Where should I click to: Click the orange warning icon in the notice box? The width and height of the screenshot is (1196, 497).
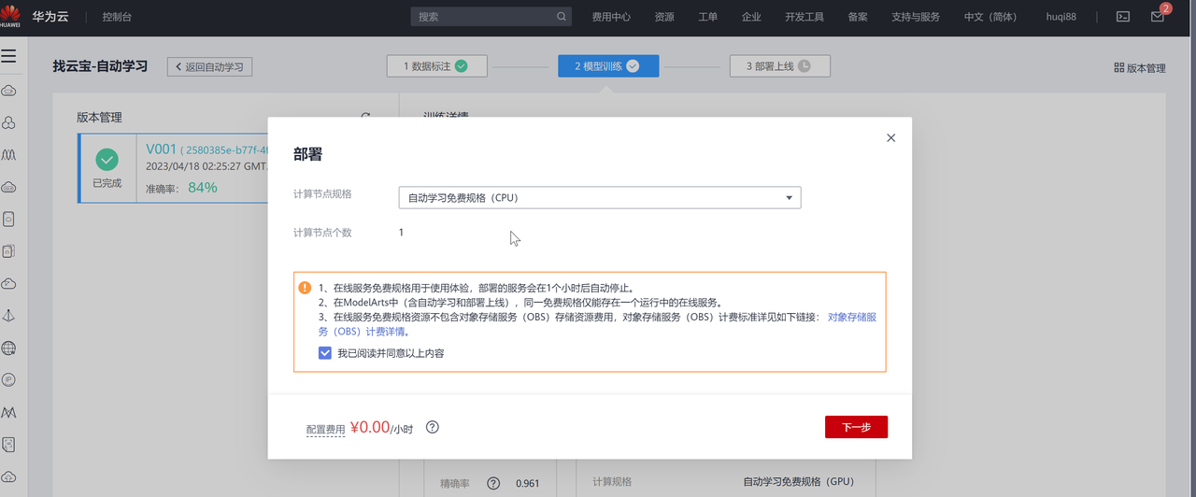pyautogui.click(x=305, y=288)
